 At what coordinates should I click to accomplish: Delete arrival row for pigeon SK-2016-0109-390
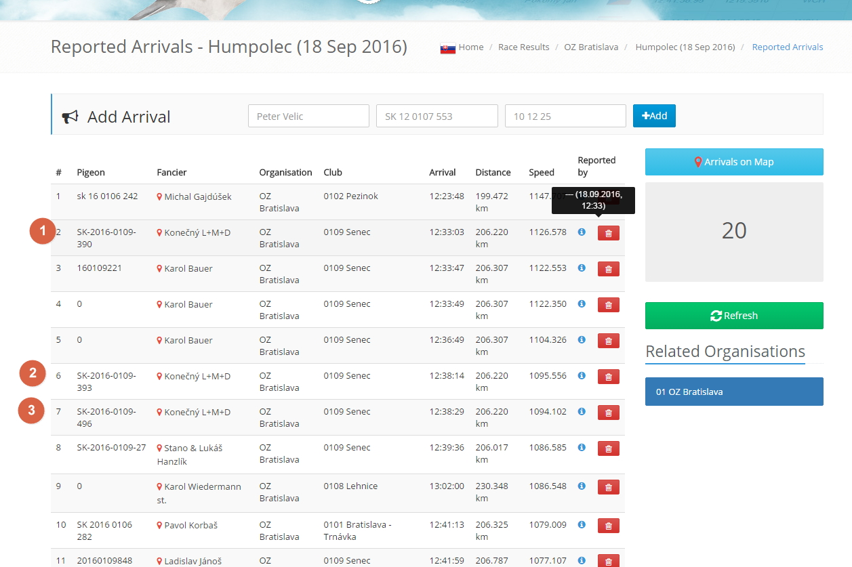pos(608,233)
